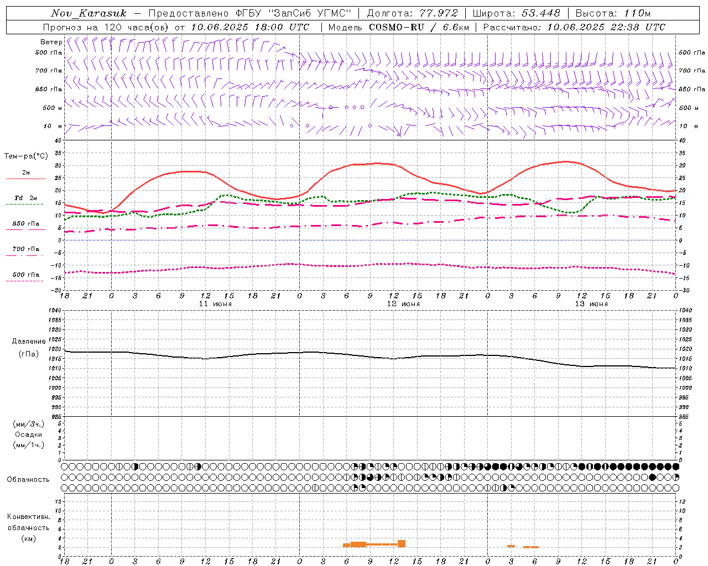708x566 pixels.
Task: Click the Модель COSMO-RU / 6.6км text
Action: 399,27
